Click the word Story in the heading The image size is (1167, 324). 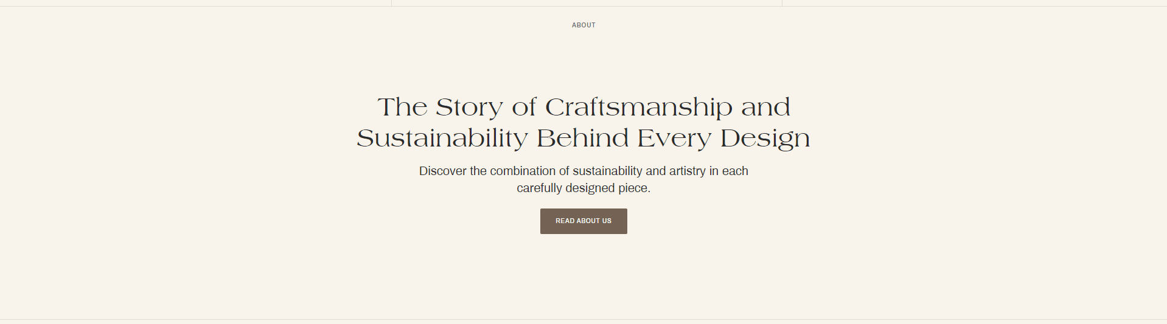[469, 108]
